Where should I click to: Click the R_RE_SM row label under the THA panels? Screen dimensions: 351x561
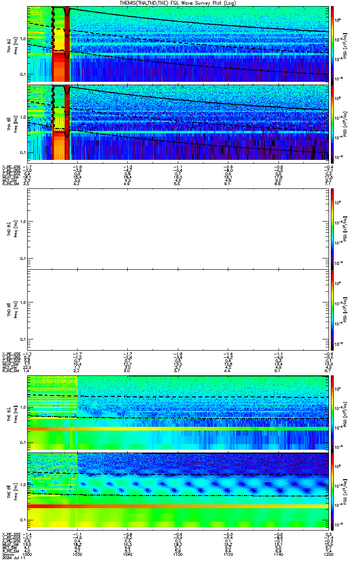click(x=10, y=184)
